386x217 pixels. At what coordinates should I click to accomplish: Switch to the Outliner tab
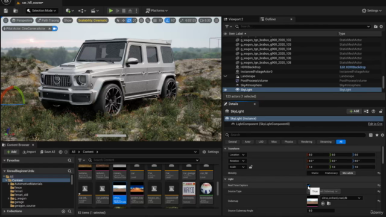(270, 19)
